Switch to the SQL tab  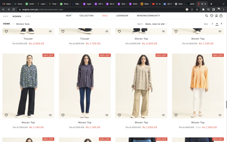pos(76,4)
